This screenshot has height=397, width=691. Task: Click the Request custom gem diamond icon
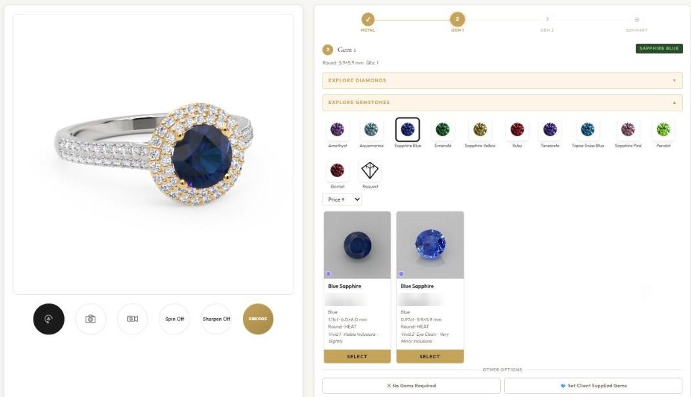pos(370,171)
